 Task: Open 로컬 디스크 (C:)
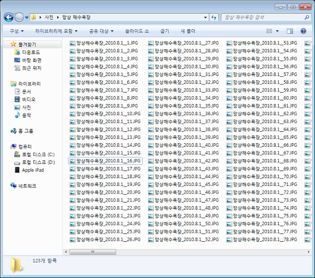pos(38,154)
